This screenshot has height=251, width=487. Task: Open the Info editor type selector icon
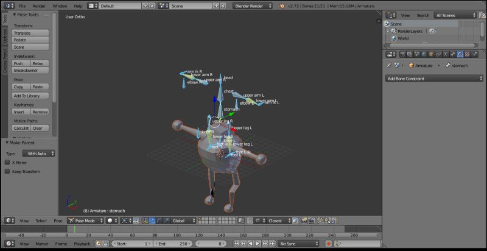tap(10, 6)
